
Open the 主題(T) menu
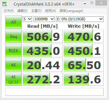click(x=36, y=11)
